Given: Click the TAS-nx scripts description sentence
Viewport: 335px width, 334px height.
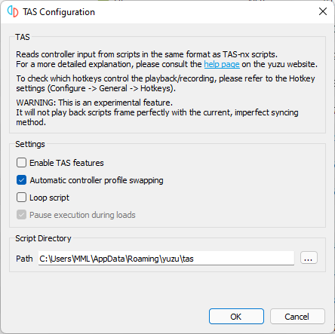Looking at the screenshot, I should pyautogui.click(x=146, y=54).
